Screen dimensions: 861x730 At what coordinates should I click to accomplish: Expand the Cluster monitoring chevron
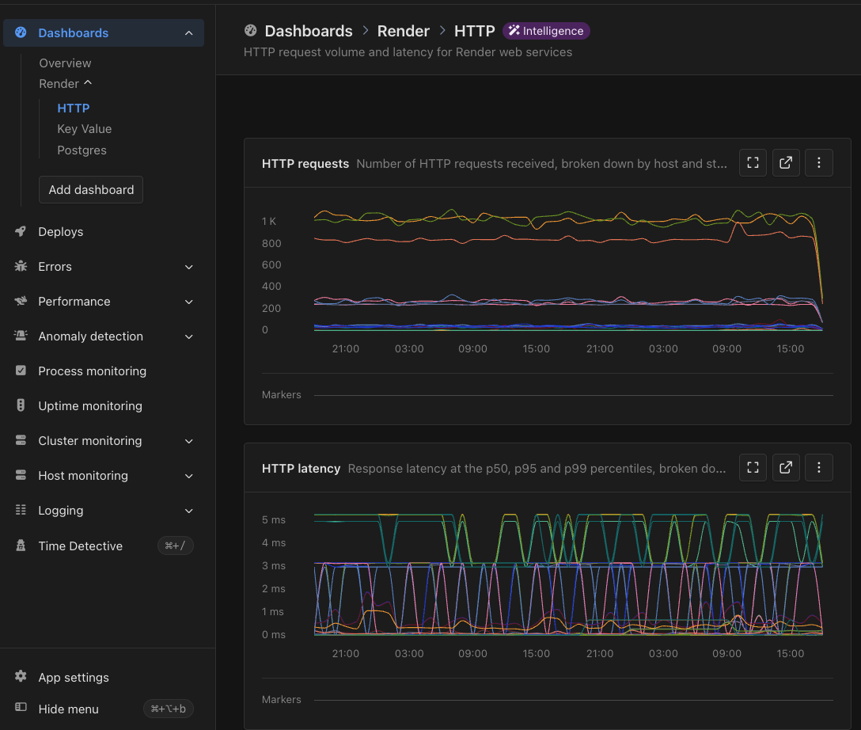[189, 441]
